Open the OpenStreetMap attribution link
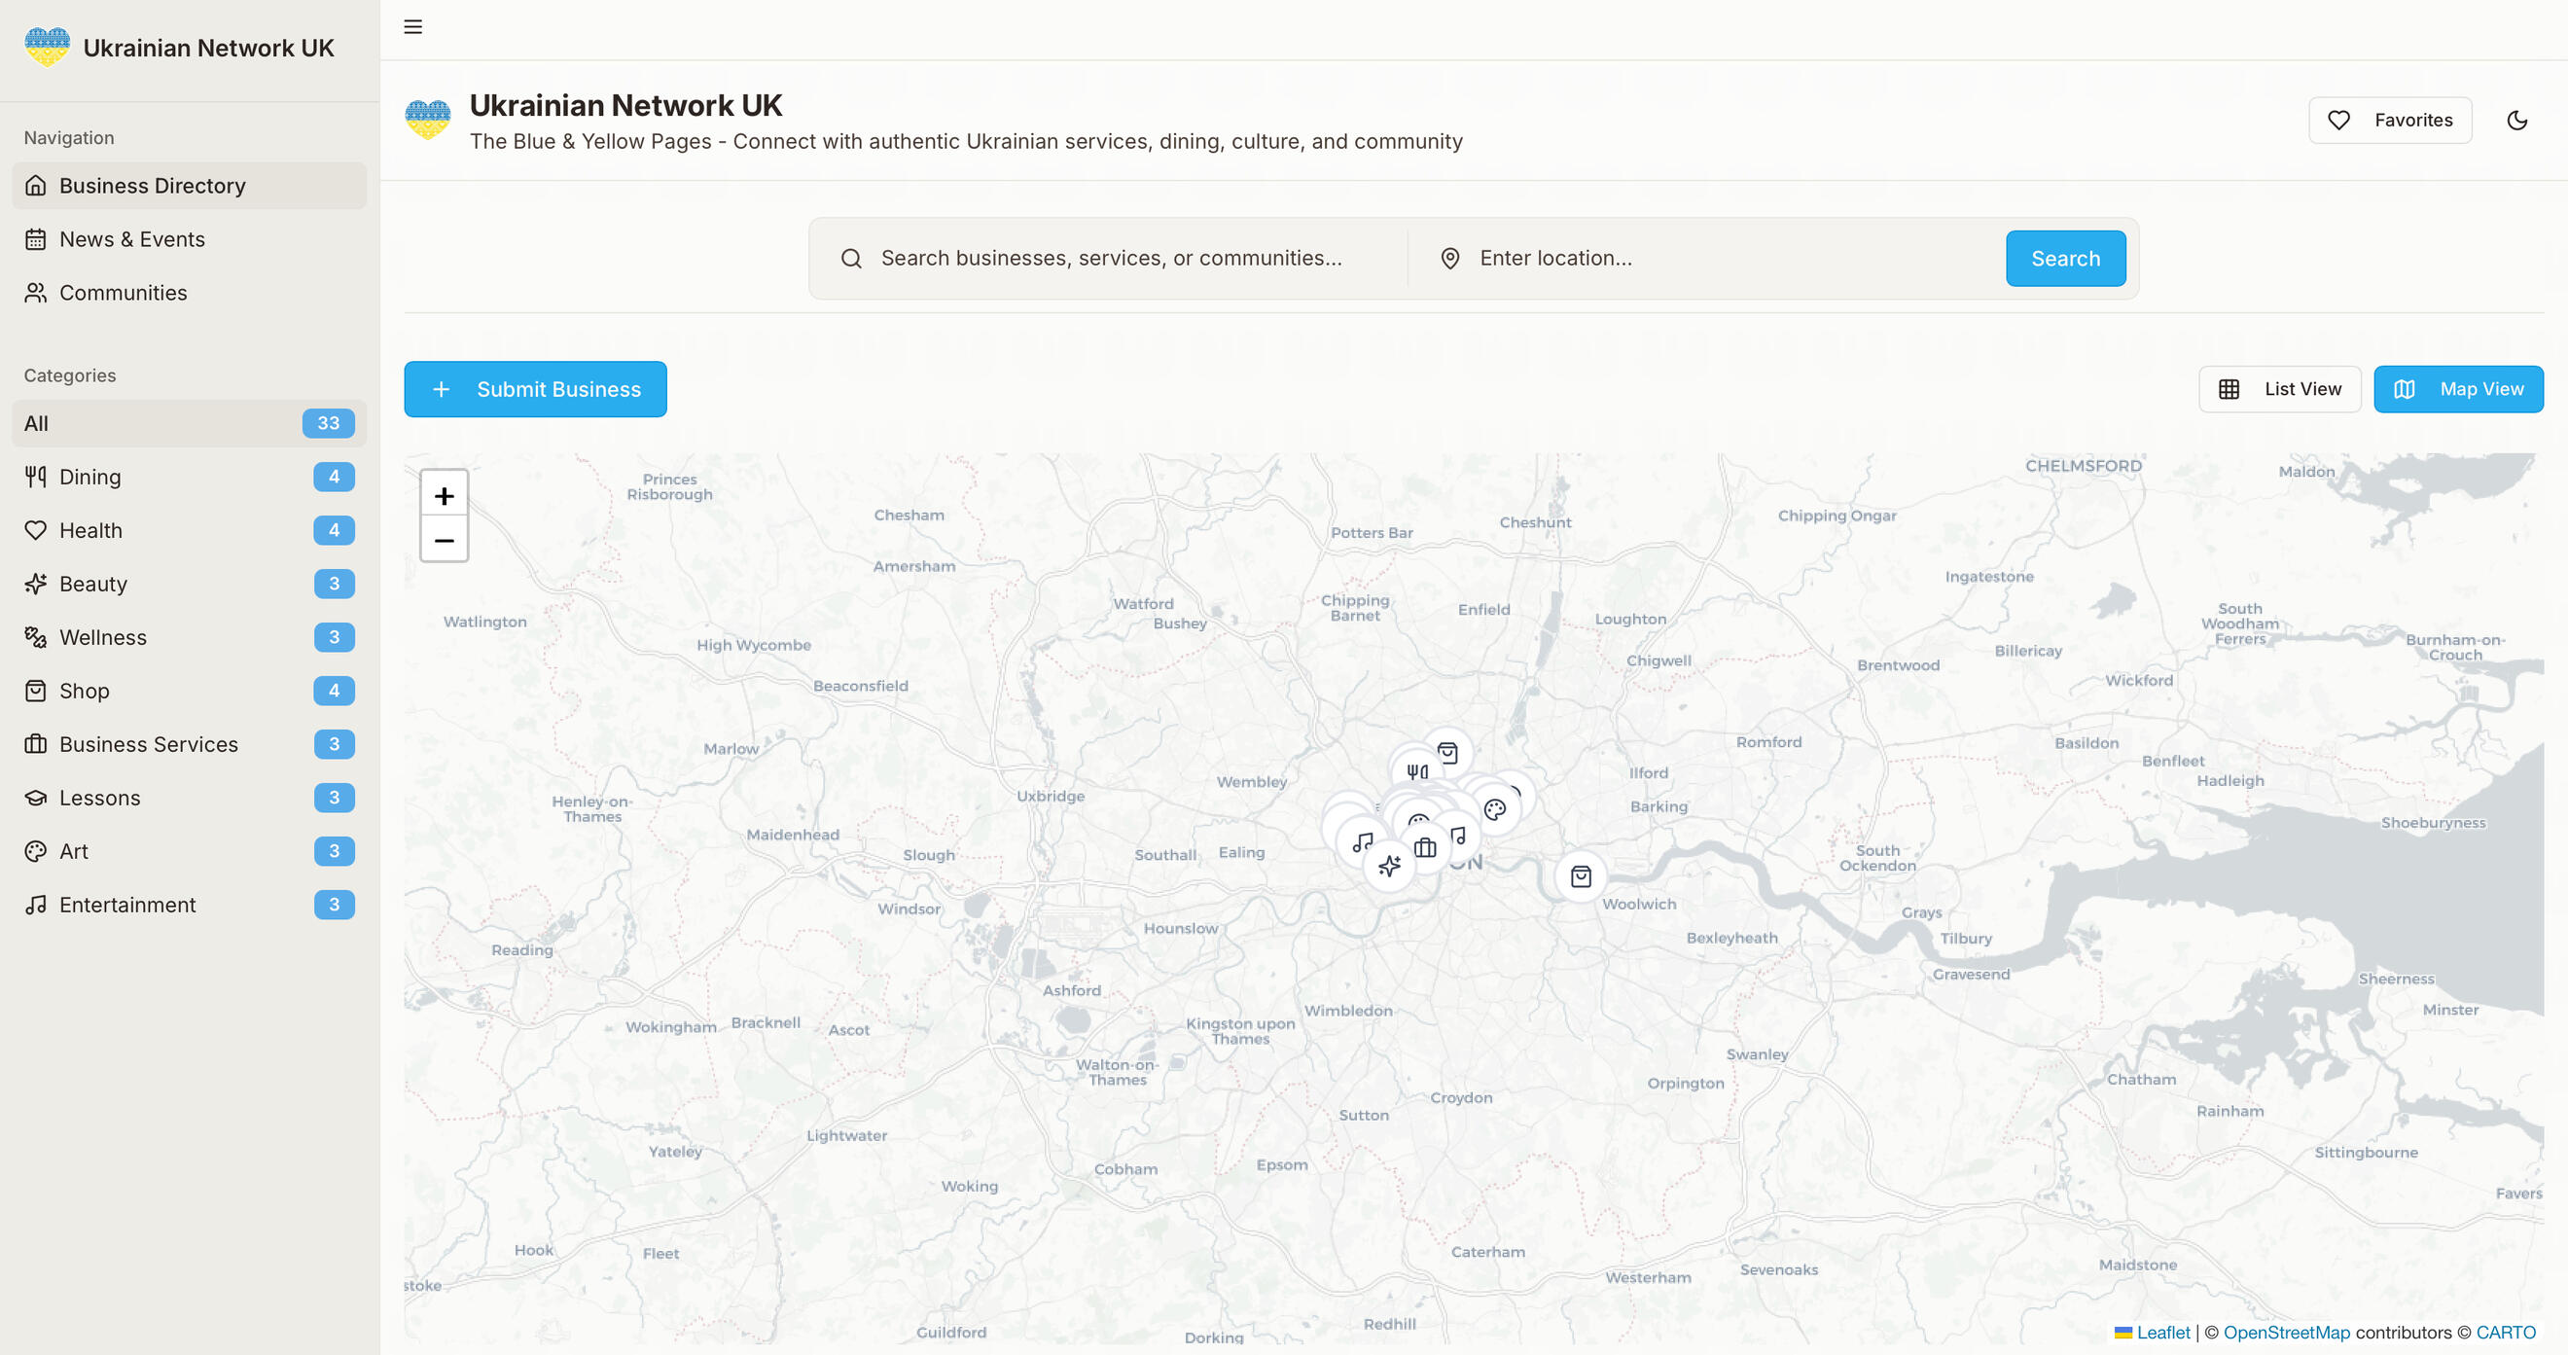Screen dimensions: 2568x1355 pos(2286,1332)
